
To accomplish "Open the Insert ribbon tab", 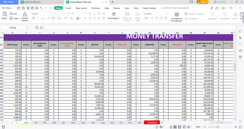I will [x=68, y=8].
